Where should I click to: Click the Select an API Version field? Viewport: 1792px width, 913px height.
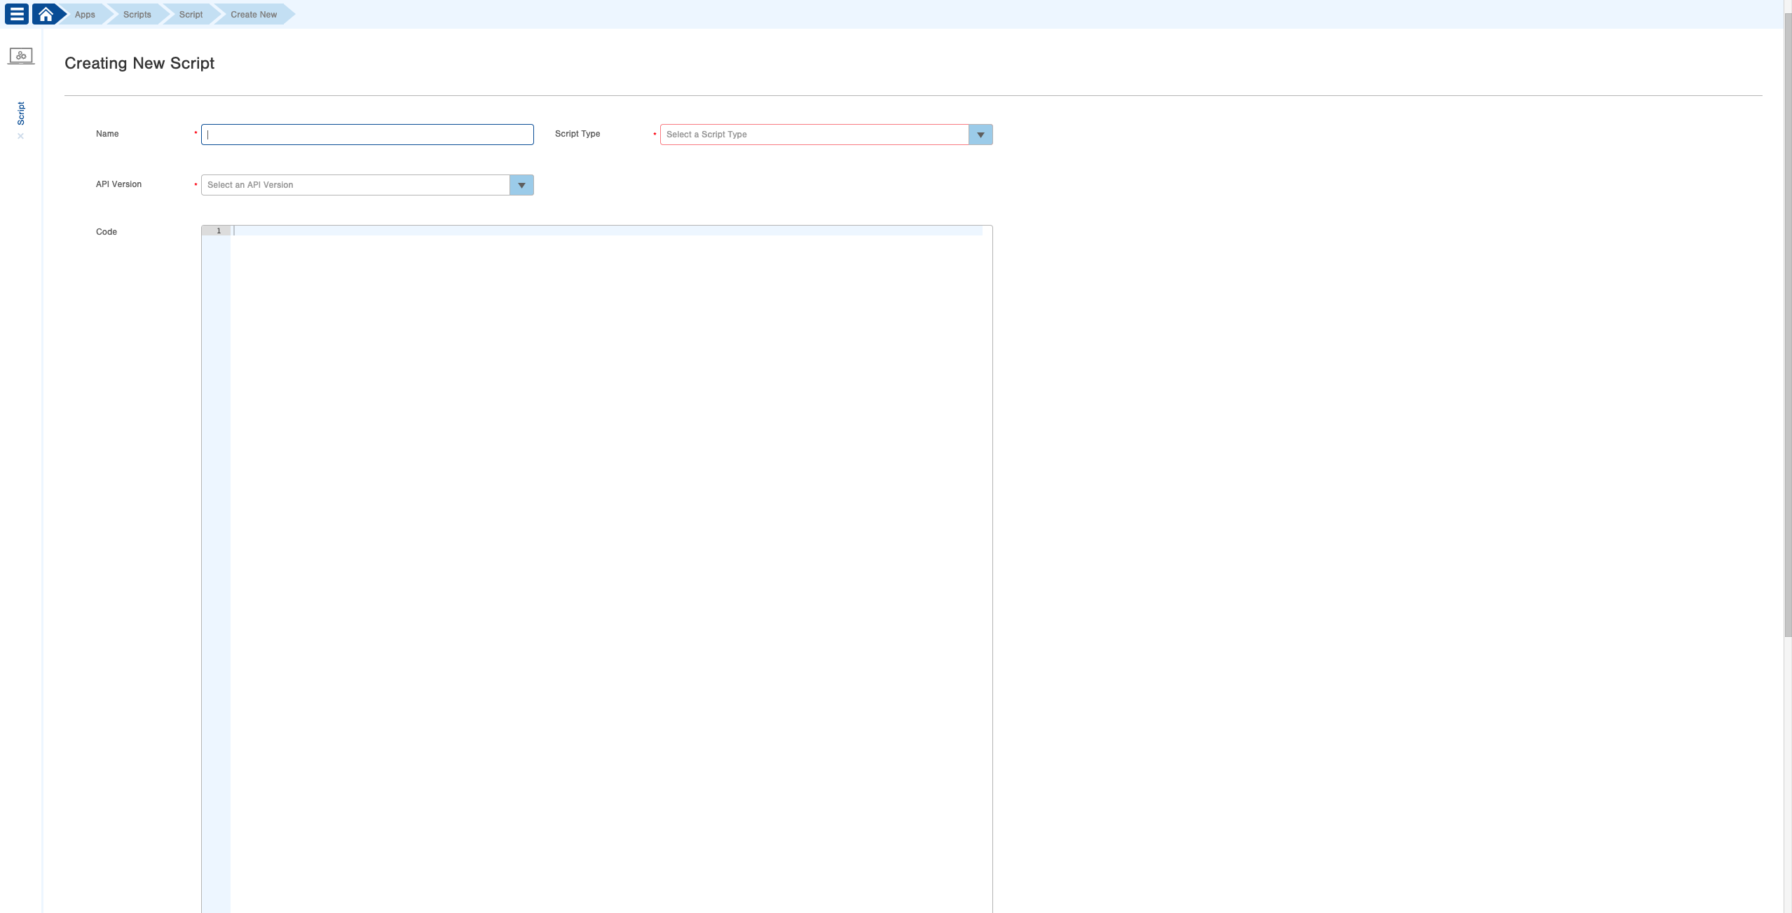tap(355, 185)
